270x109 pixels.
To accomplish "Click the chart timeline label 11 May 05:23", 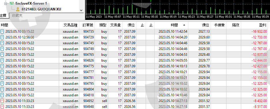I will (x=186, y=17).
